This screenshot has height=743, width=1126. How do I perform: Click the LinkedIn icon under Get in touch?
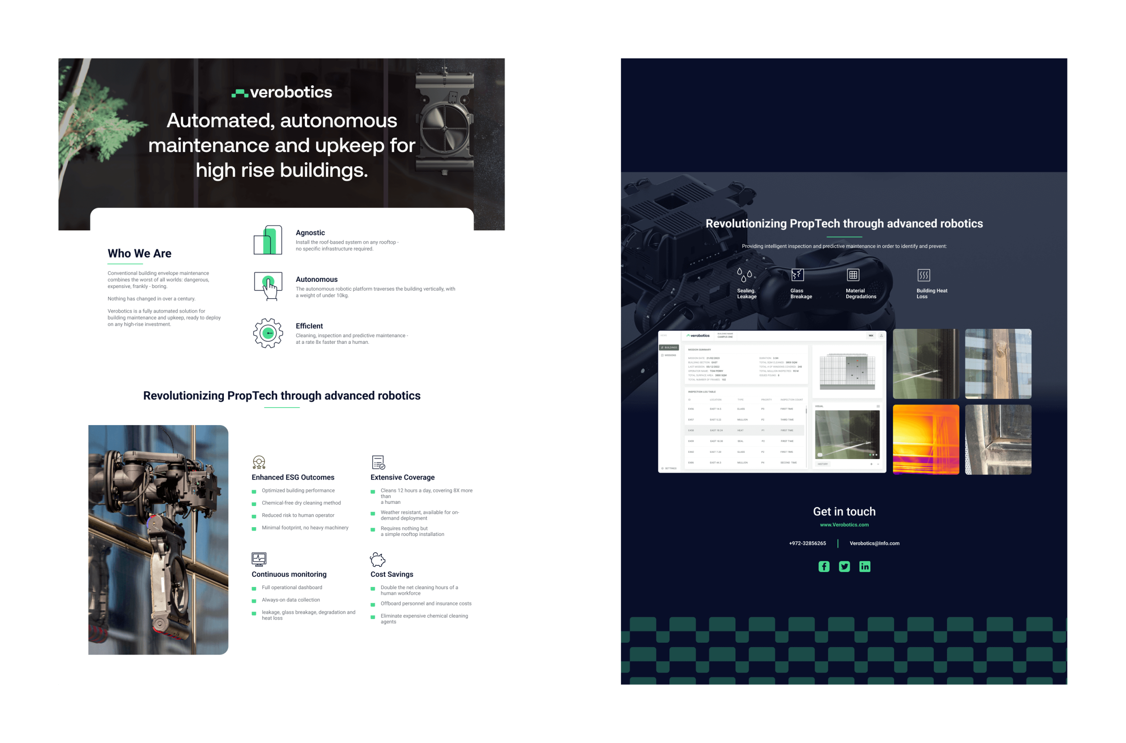[x=864, y=566]
